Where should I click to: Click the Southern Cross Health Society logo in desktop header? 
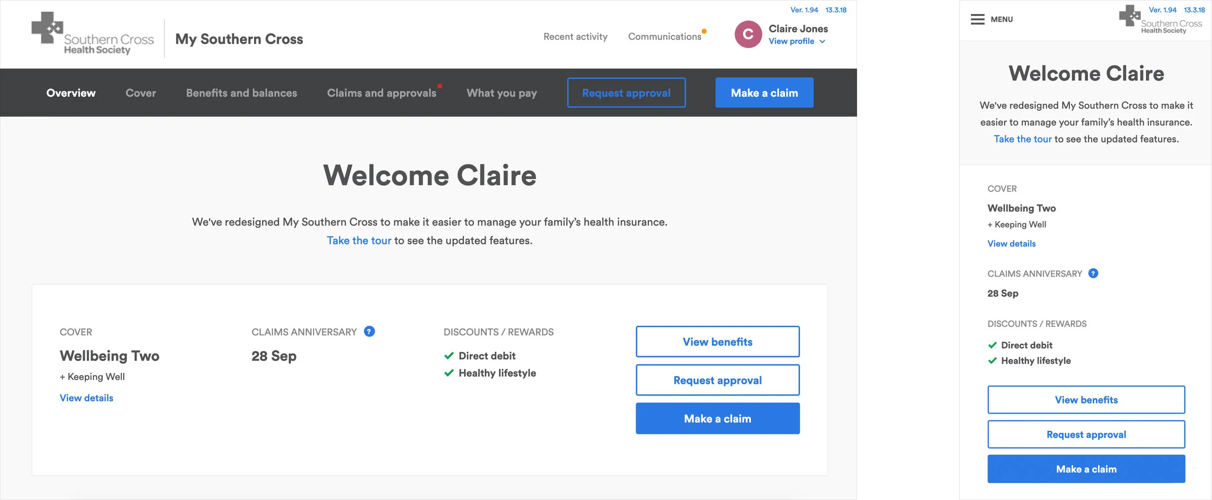tap(93, 33)
